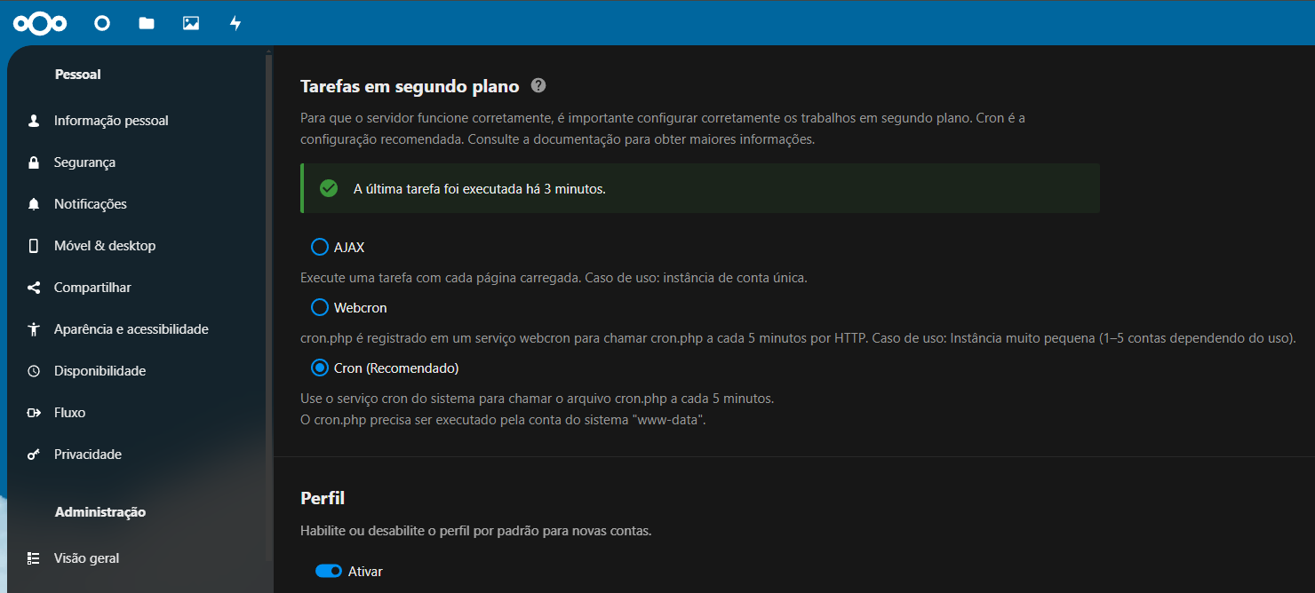Viewport: 1315px width, 593px height.
Task: Click the bell icon for Notificações
Action: coord(34,204)
